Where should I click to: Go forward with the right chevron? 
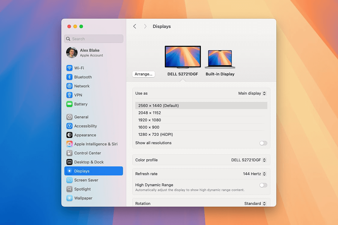pyautogui.click(x=145, y=26)
